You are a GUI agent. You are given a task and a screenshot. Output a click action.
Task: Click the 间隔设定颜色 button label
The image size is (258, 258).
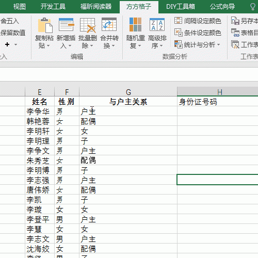tap(203, 21)
